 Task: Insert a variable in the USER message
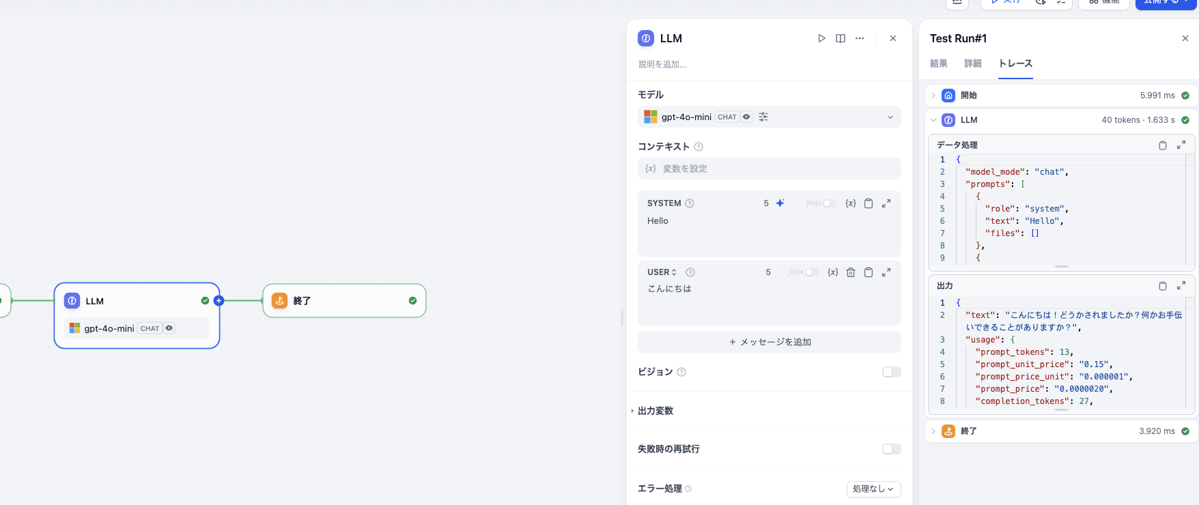(833, 272)
